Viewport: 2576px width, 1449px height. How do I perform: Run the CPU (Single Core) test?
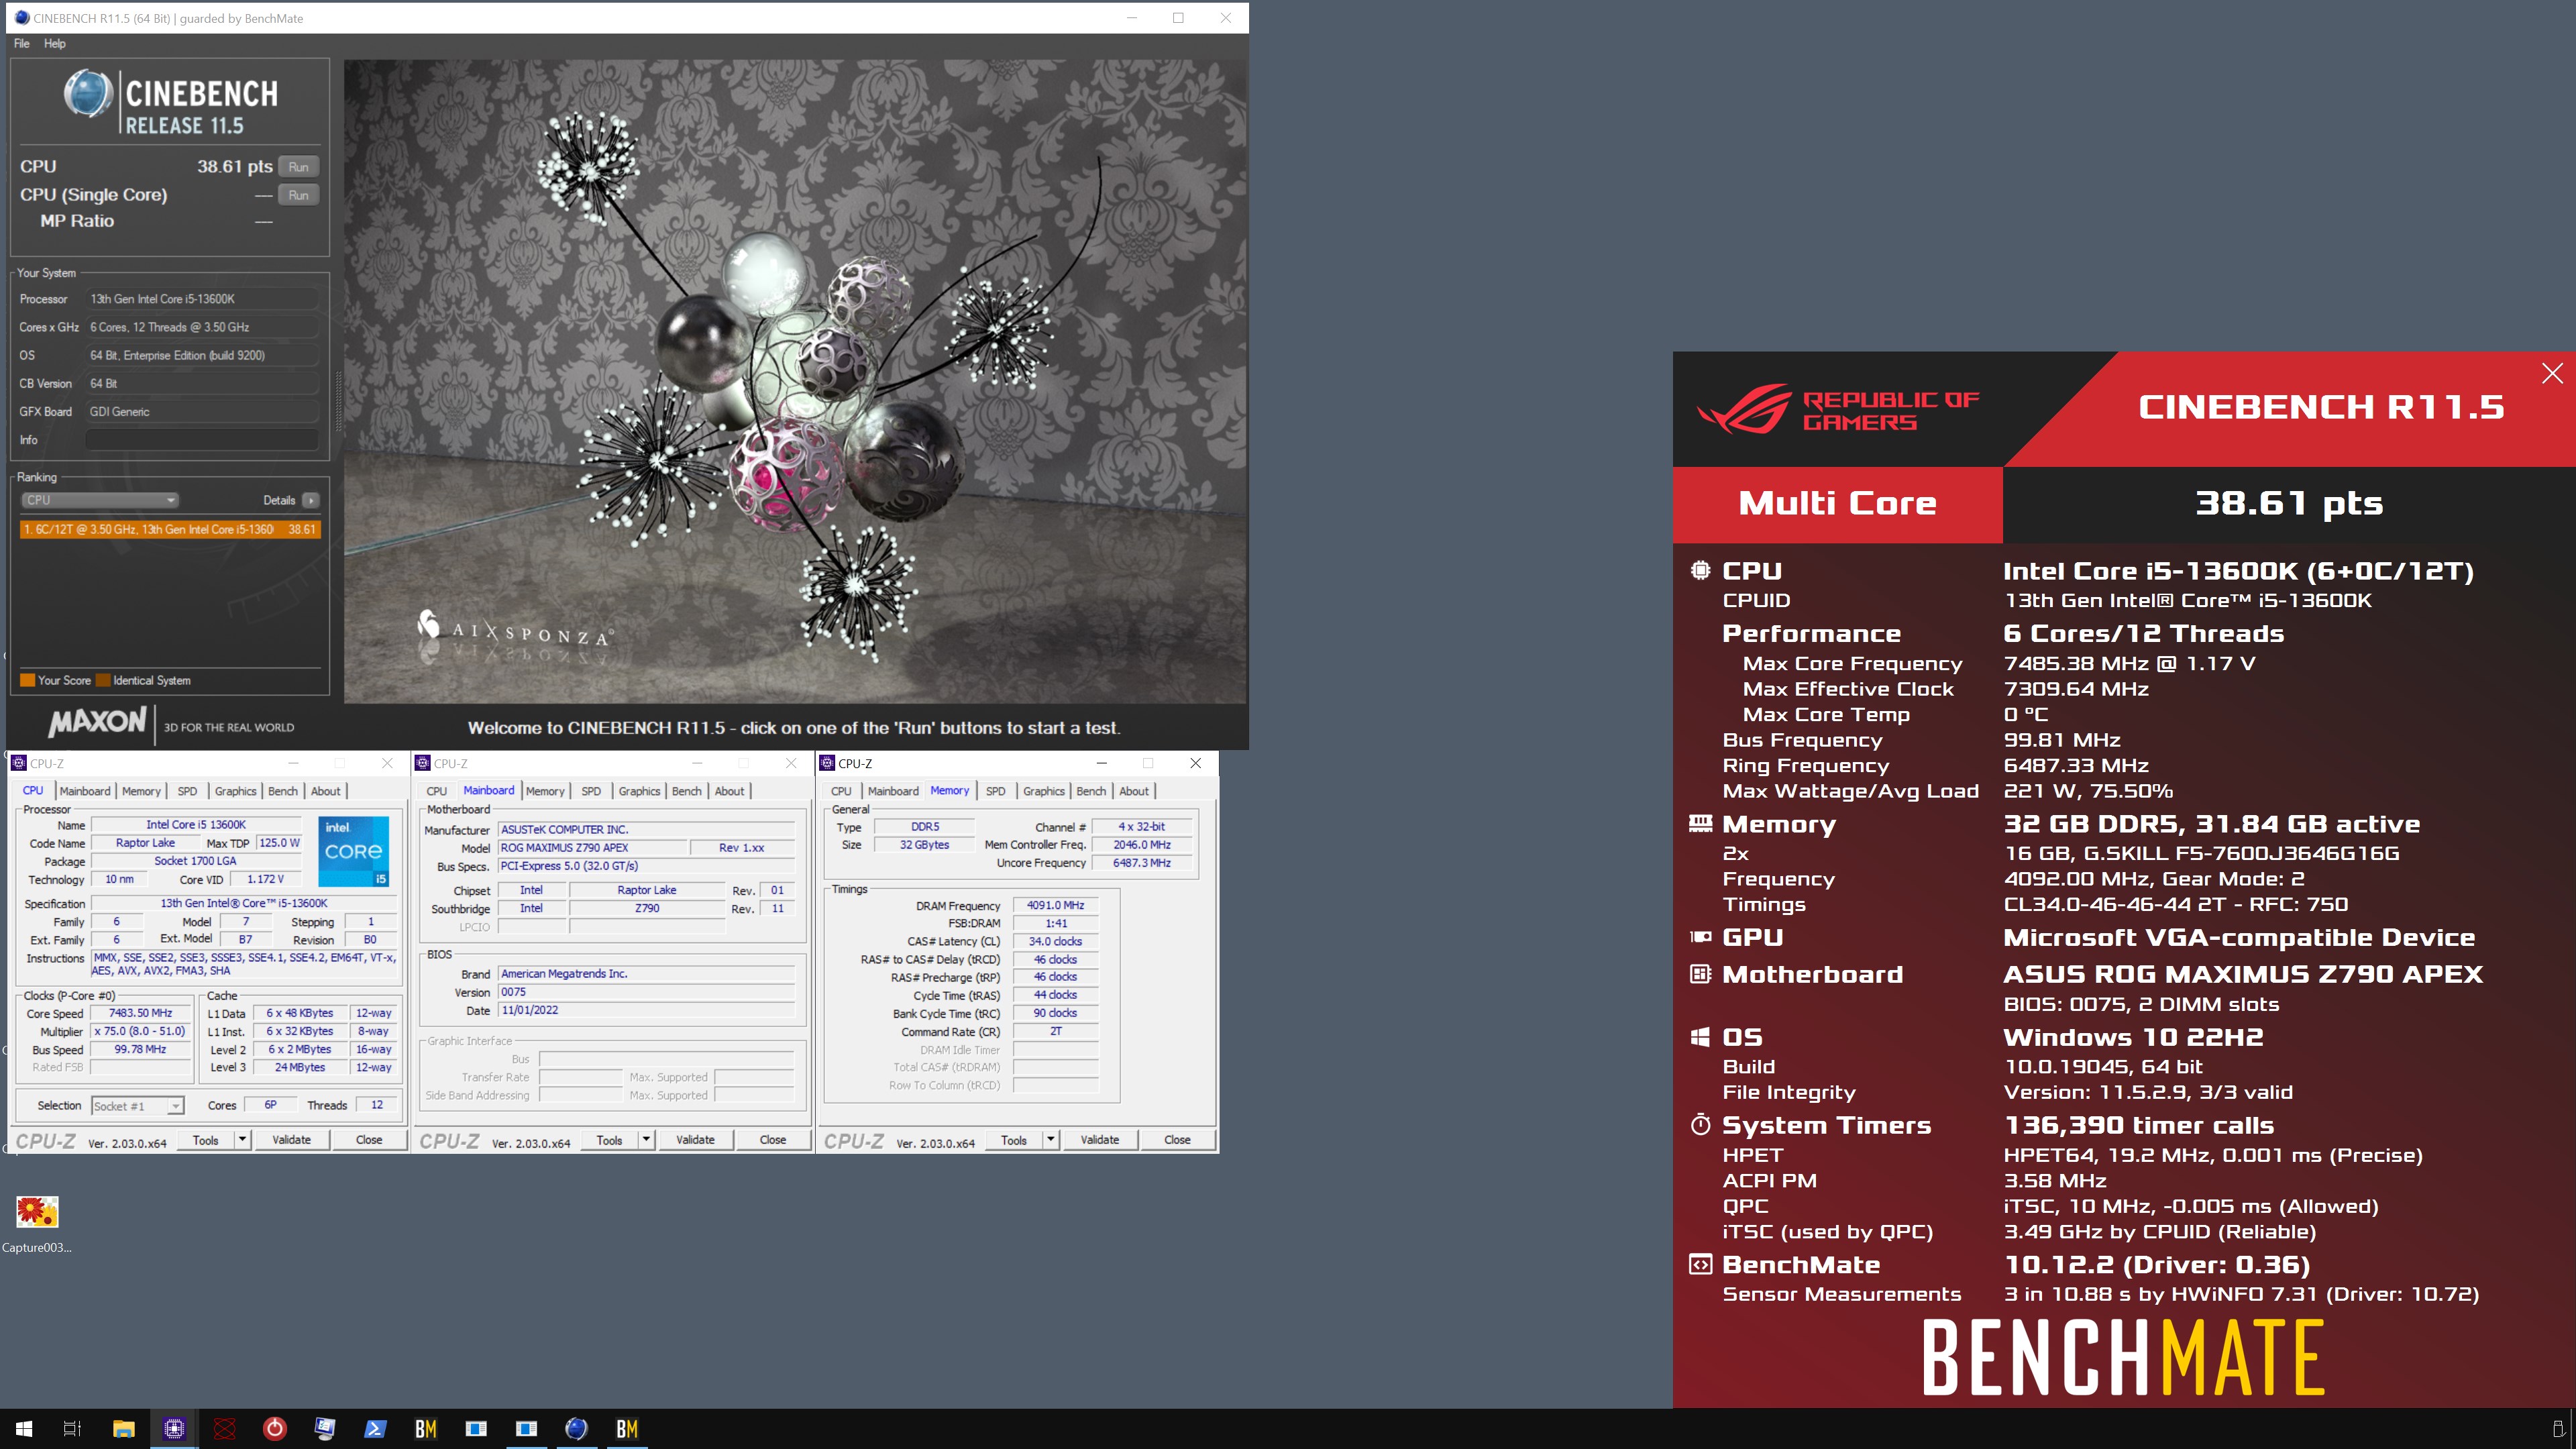[298, 195]
